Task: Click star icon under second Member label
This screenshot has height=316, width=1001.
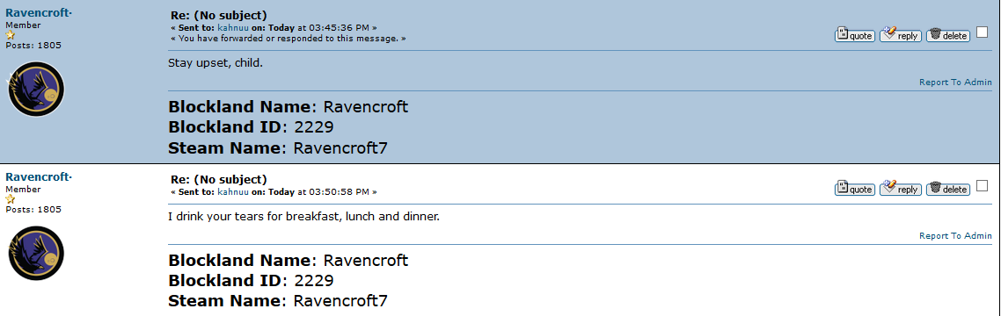Action: tap(11, 199)
